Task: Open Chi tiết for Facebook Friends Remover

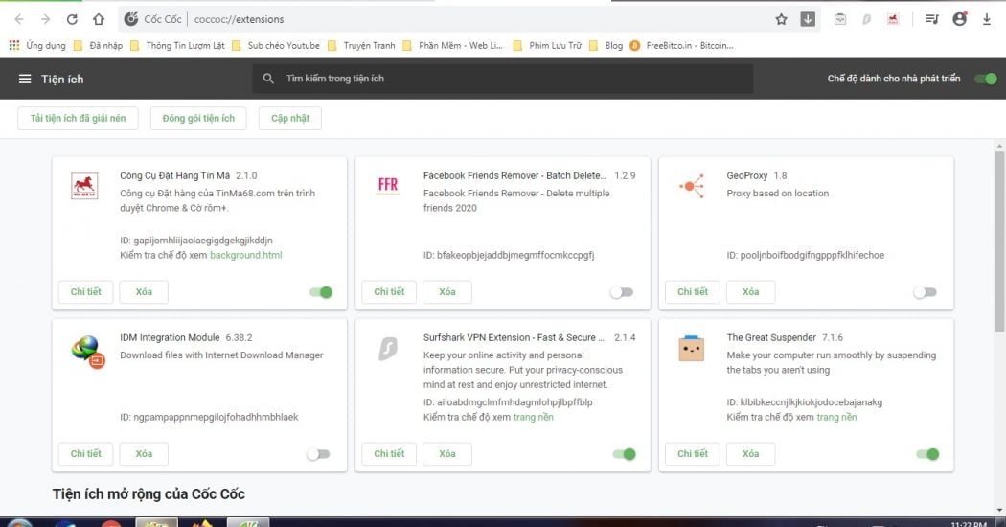Action: [x=389, y=292]
